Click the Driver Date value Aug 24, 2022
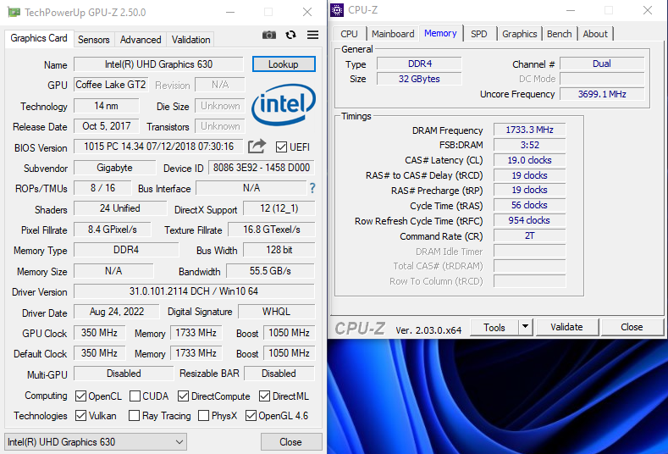The image size is (668, 454). (x=117, y=312)
